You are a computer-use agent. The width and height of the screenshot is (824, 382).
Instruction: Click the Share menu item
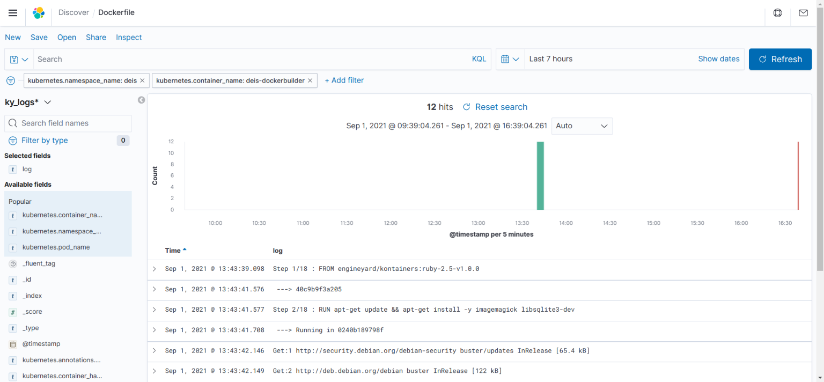96,38
